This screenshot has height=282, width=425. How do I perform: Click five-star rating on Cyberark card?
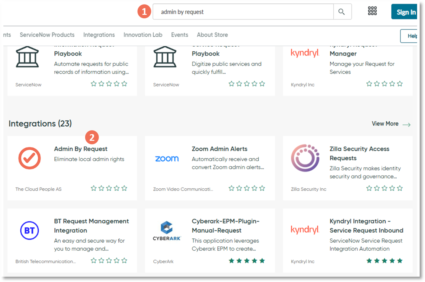[x=247, y=261]
